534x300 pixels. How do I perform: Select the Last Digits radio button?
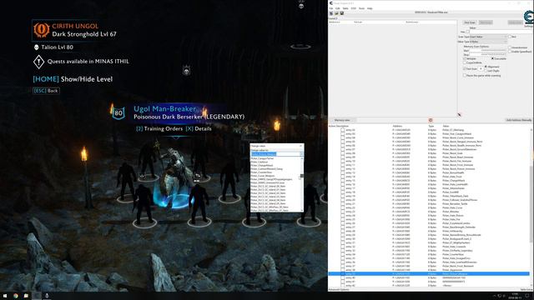[486, 71]
